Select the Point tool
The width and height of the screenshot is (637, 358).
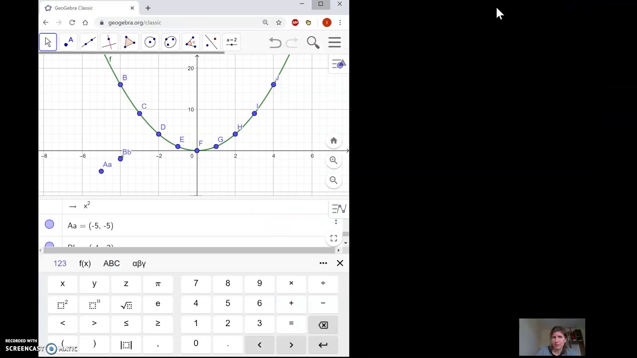[x=68, y=42]
